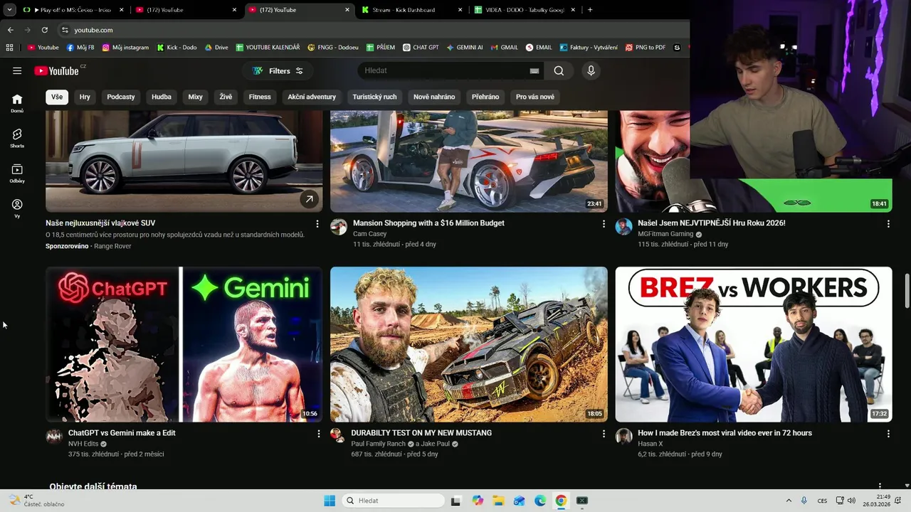Click the YouTube logo
The height and width of the screenshot is (512, 911).
(x=56, y=70)
